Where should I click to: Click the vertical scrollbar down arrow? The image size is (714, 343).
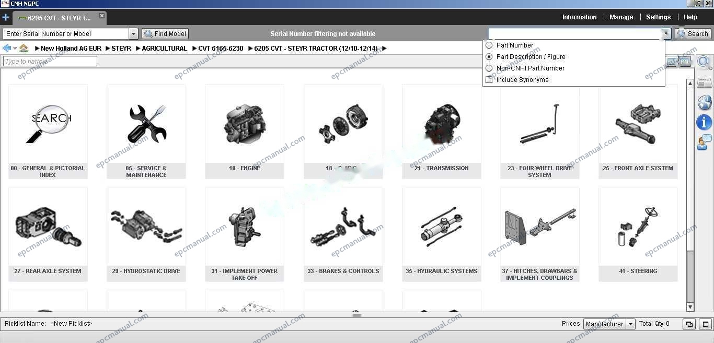tap(690, 307)
